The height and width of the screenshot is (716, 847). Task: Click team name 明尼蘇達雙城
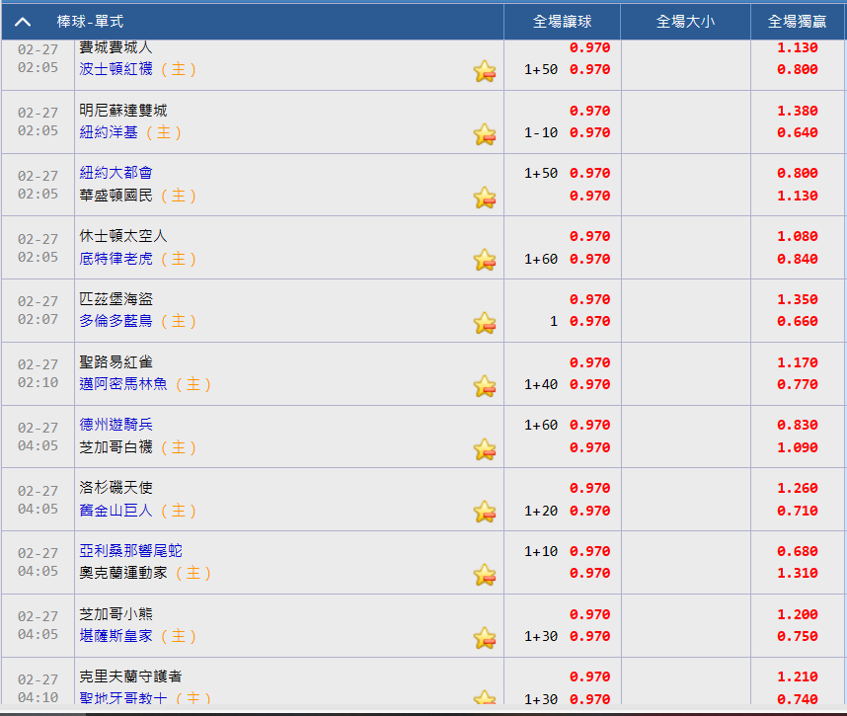tap(123, 111)
